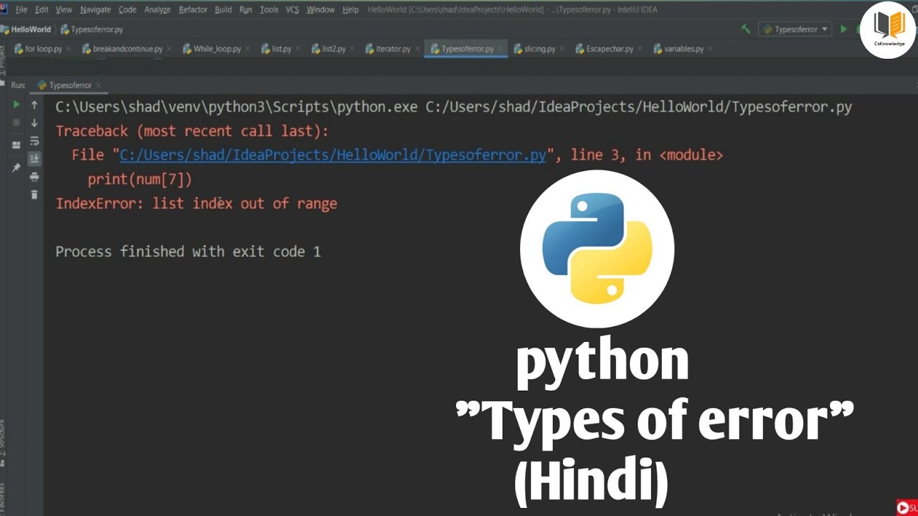918x516 pixels.
Task: Click the down the stack trace arrow
Action: click(x=34, y=123)
